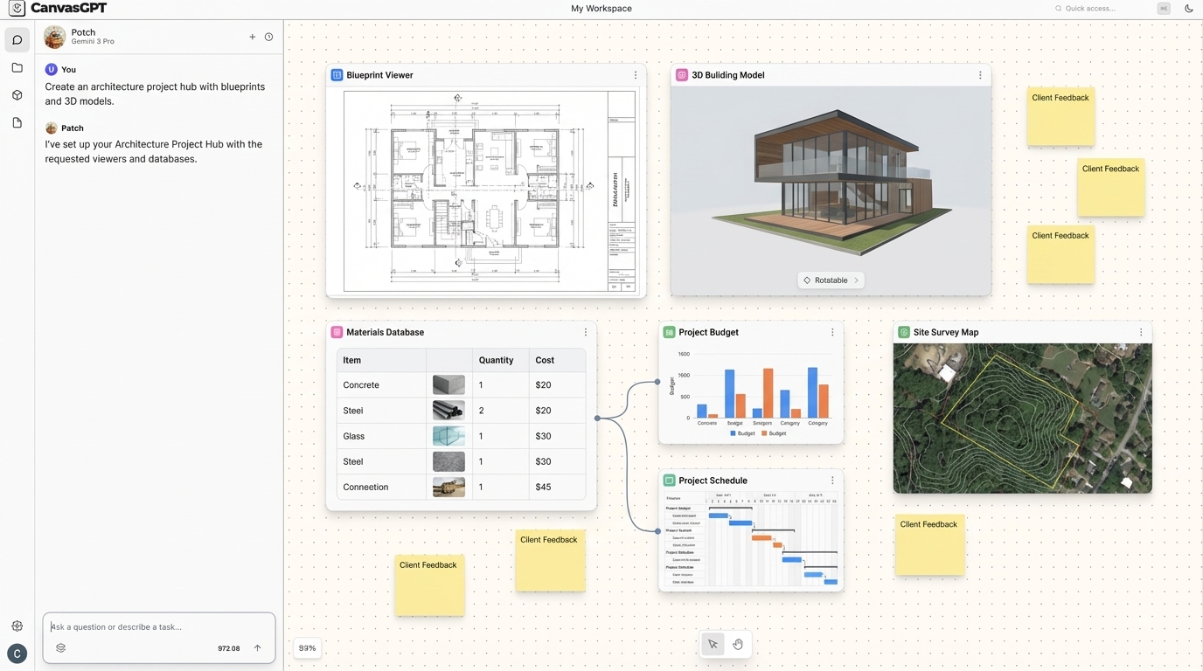Open the document page icon in sidebar
The width and height of the screenshot is (1203, 671).
(17, 123)
